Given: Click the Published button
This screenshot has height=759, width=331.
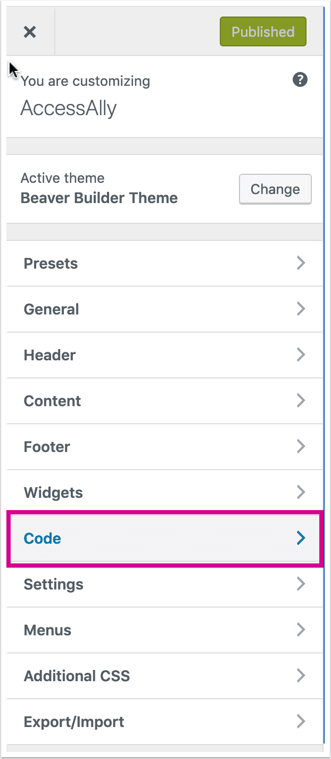Looking at the screenshot, I should (263, 31).
